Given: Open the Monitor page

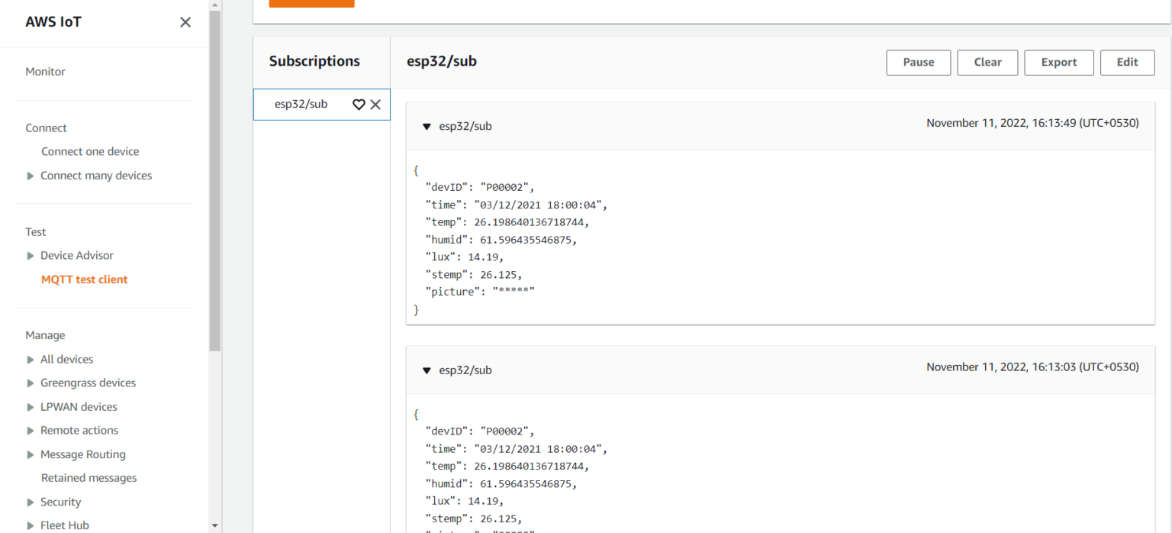Looking at the screenshot, I should coord(45,71).
